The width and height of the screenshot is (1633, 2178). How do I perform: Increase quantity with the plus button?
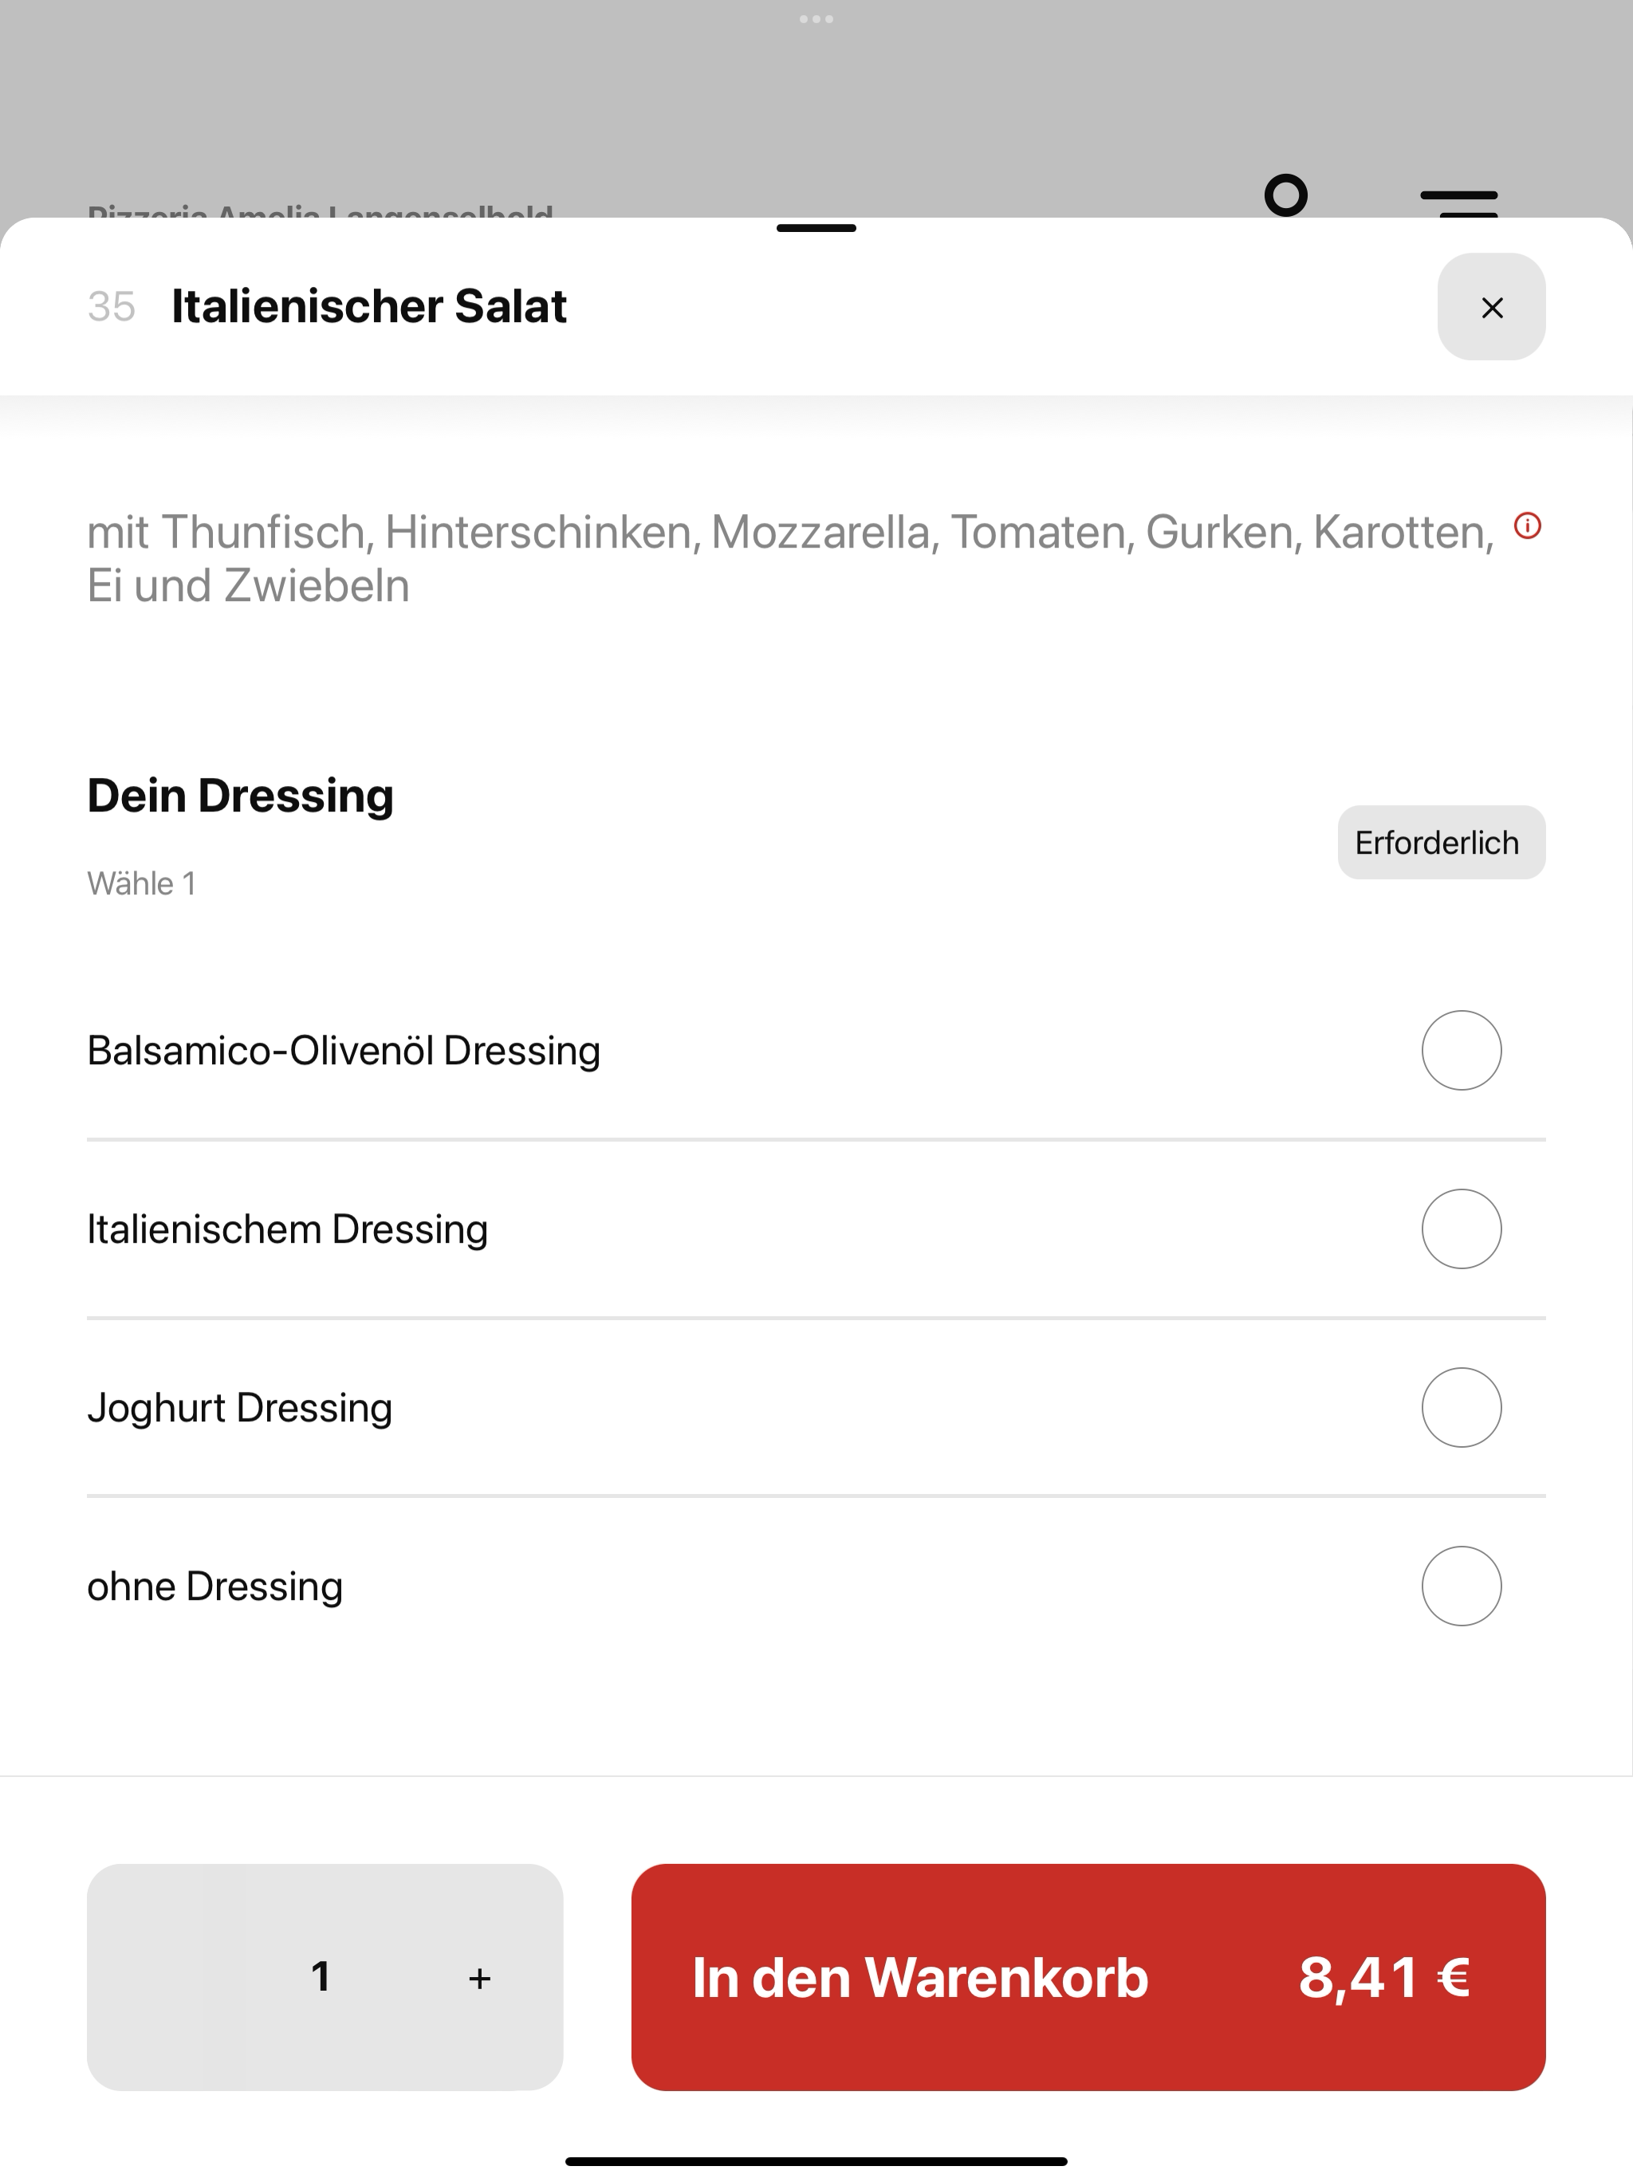(480, 1978)
